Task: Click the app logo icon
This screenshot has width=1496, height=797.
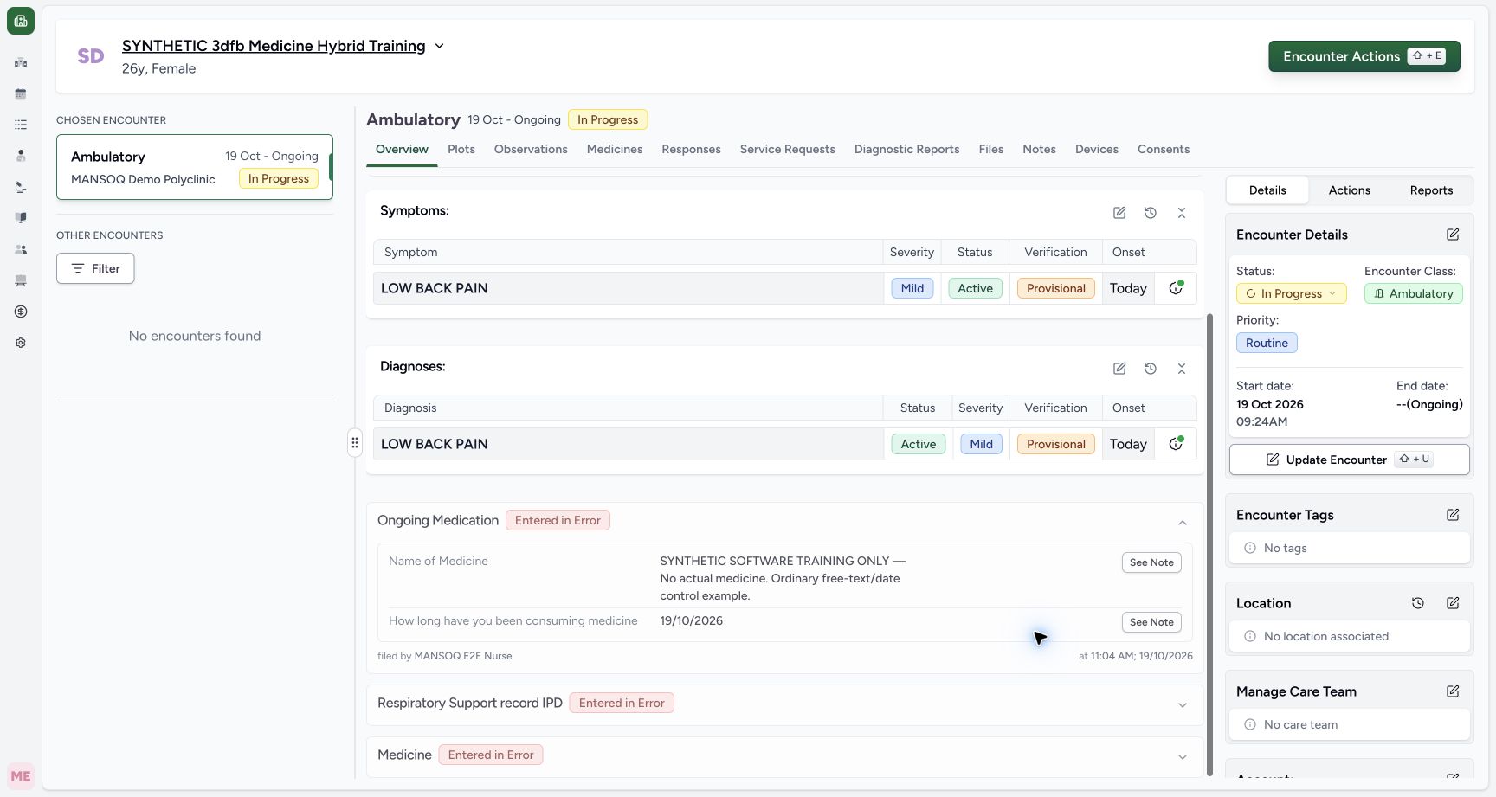Action: [x=21, y=21]
